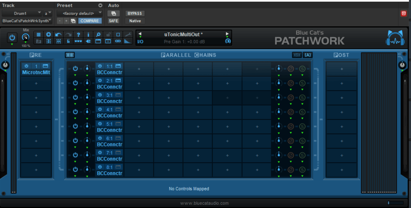
Task: Click the open-editor window icon in toolbar
Action: tap(98, 41)
